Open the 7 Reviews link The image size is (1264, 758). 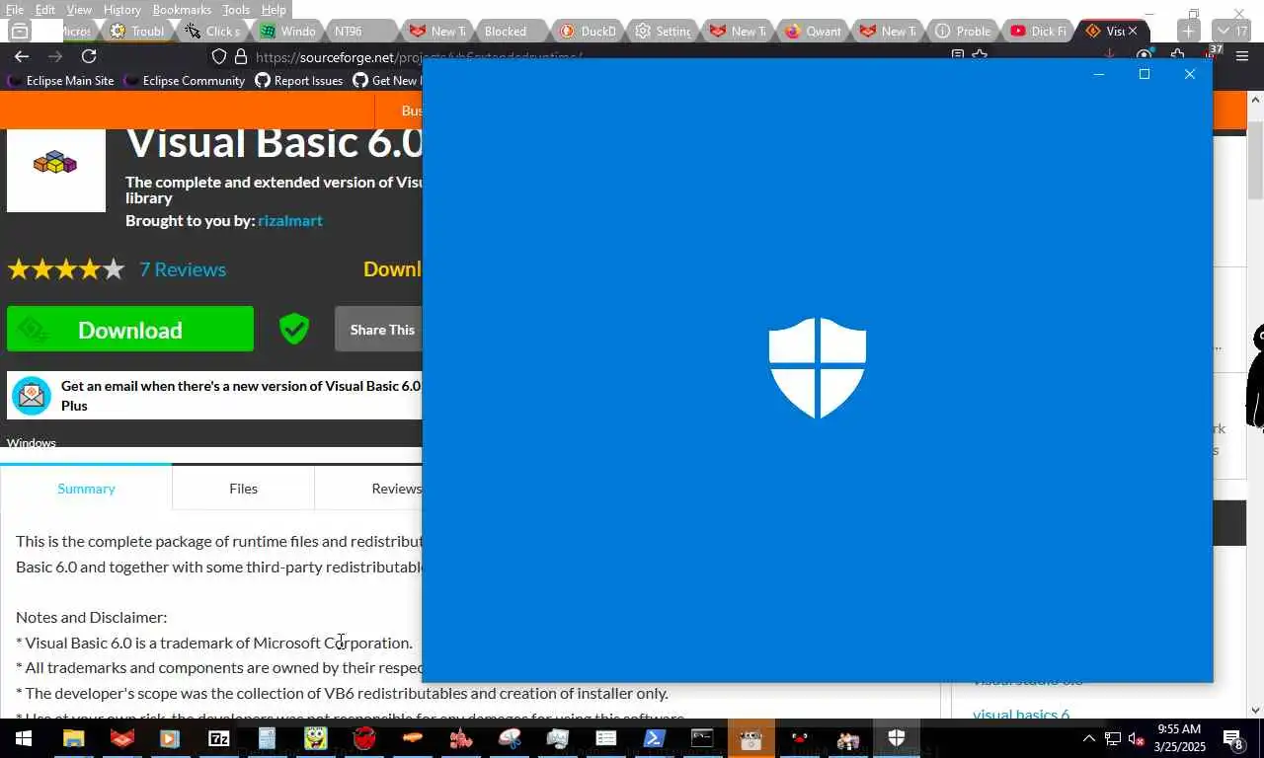pos(183,269)
